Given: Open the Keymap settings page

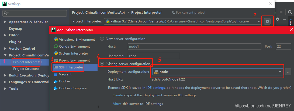Looking at the screenshot, I should pyautogui.click(x=15, y=29).
